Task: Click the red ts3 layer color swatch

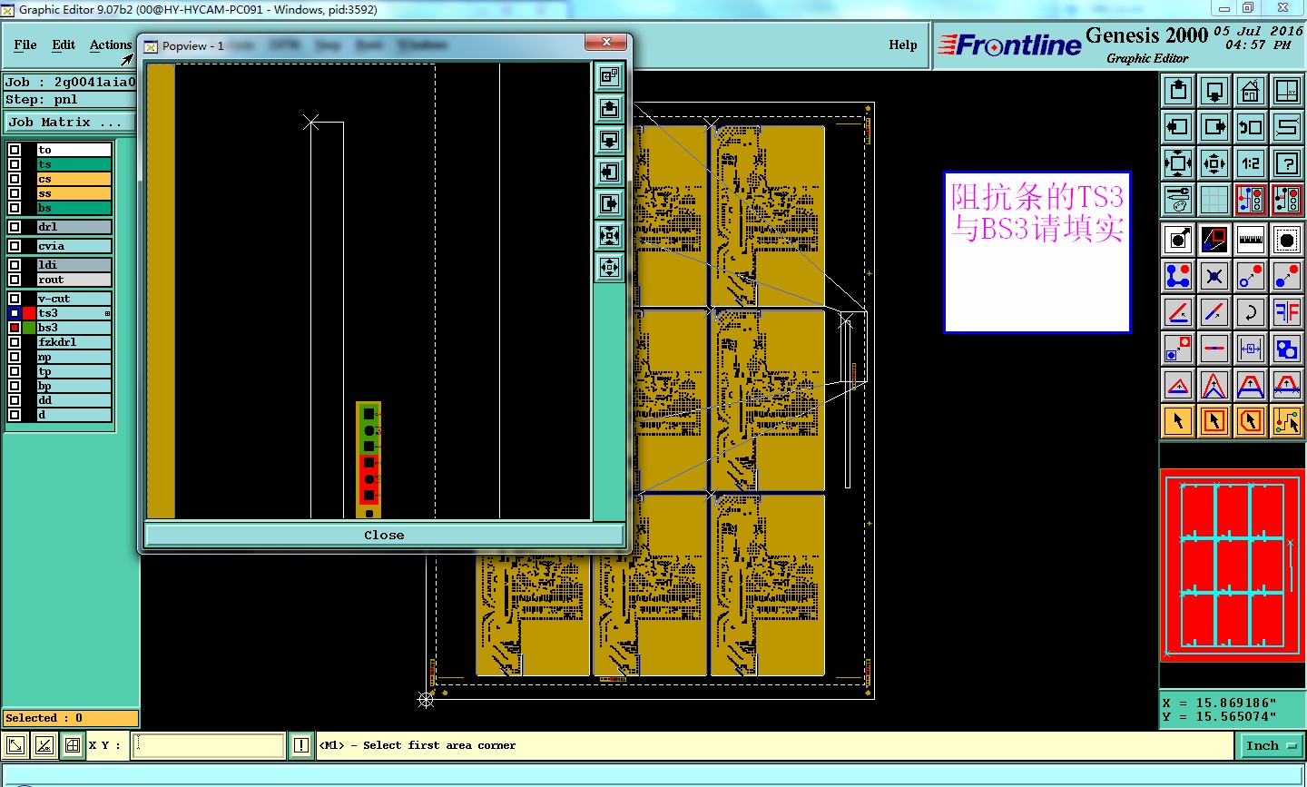Action: tap(29, 313)
